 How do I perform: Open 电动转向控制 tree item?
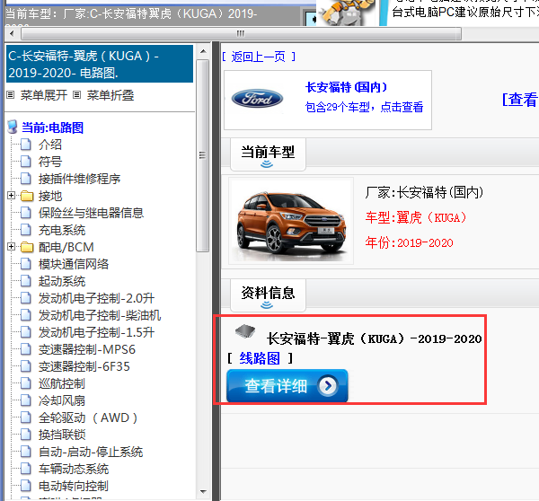[x=74, y=486]
